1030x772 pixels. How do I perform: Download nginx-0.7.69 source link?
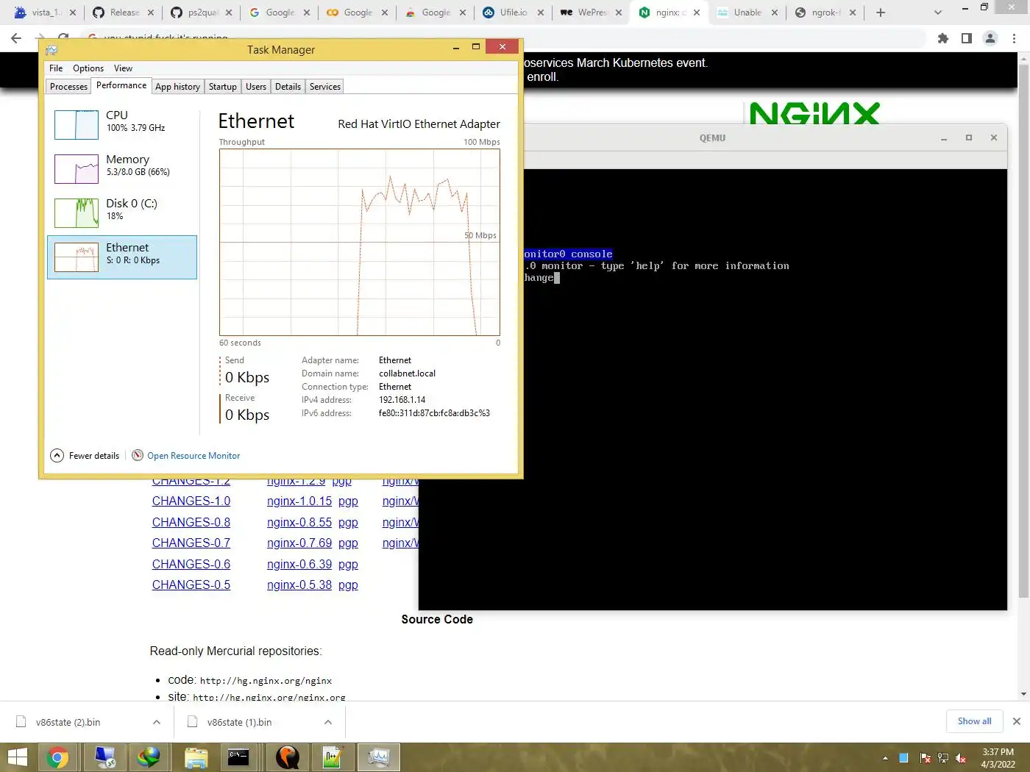coord(299,543)
